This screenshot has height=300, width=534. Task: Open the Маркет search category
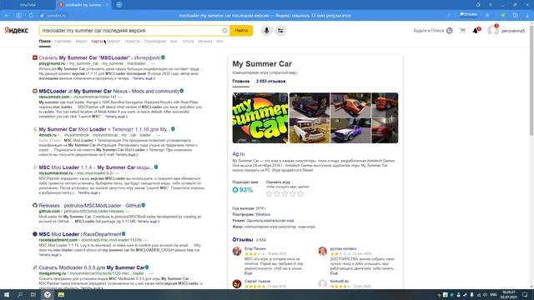pyautogui.click(x=113, y=41)
